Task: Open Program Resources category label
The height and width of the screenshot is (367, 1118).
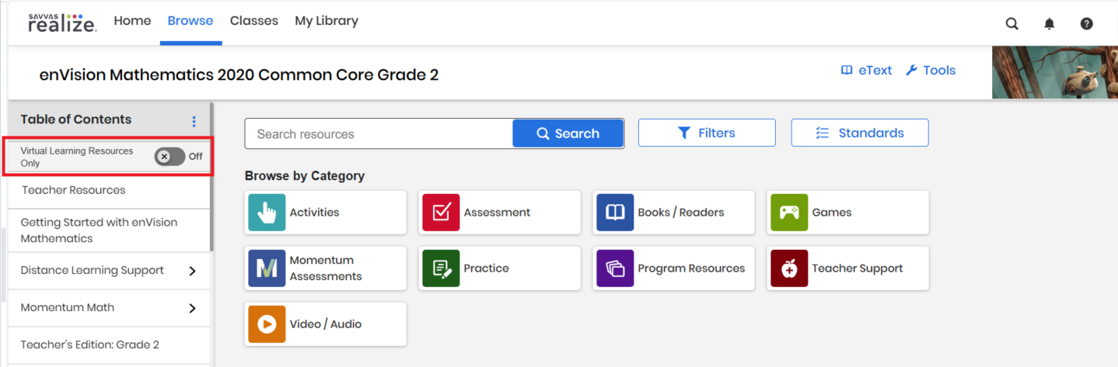Action: (691, 268)
